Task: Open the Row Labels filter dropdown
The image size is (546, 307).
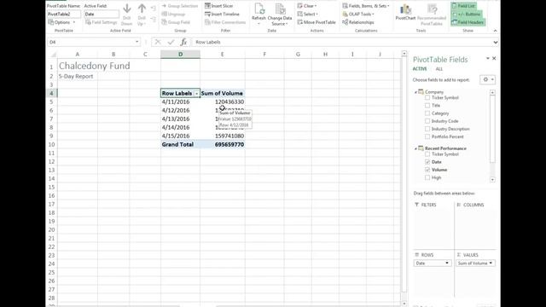Action: click(x=196, y=94)
